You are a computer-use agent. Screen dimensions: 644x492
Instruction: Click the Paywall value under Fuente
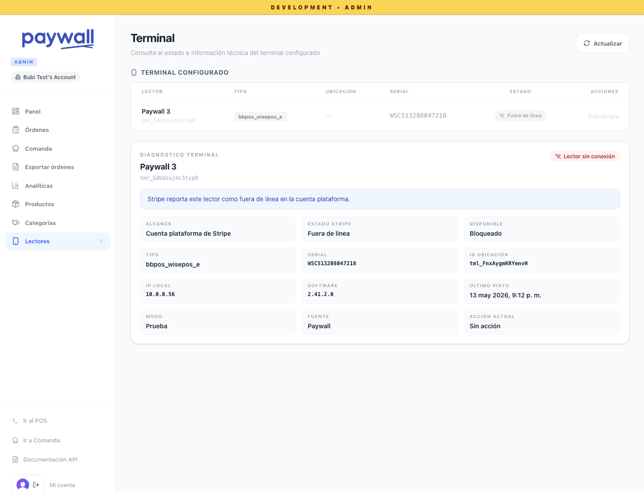pyautogui.click(x=319, y=326)
